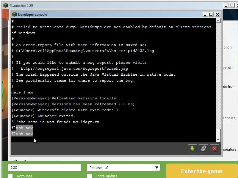Click the Enter the game button
The image size is (238, 178).
click(x=202, y=171)
